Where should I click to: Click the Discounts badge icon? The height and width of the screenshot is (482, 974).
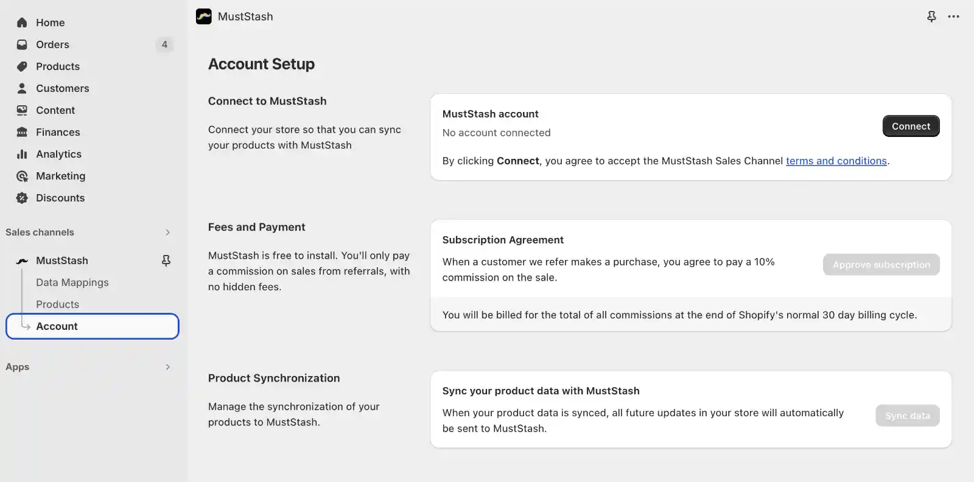[x=22, y=198]
